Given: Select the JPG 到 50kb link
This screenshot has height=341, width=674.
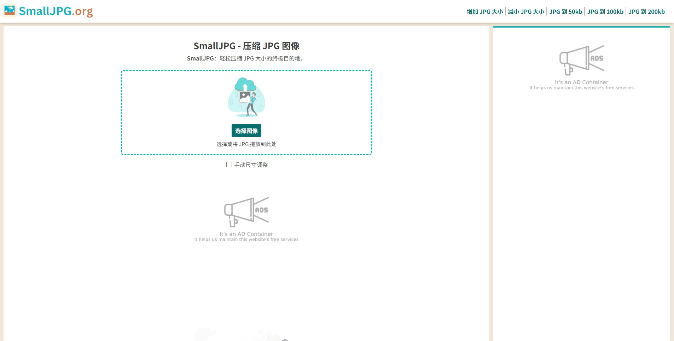Looking at the screenshot, I should (565, 12).
